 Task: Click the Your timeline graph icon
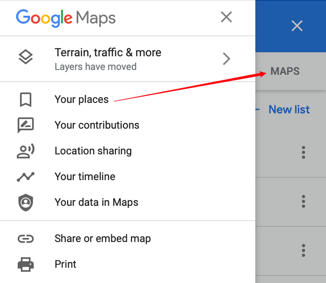click(25, 176)
